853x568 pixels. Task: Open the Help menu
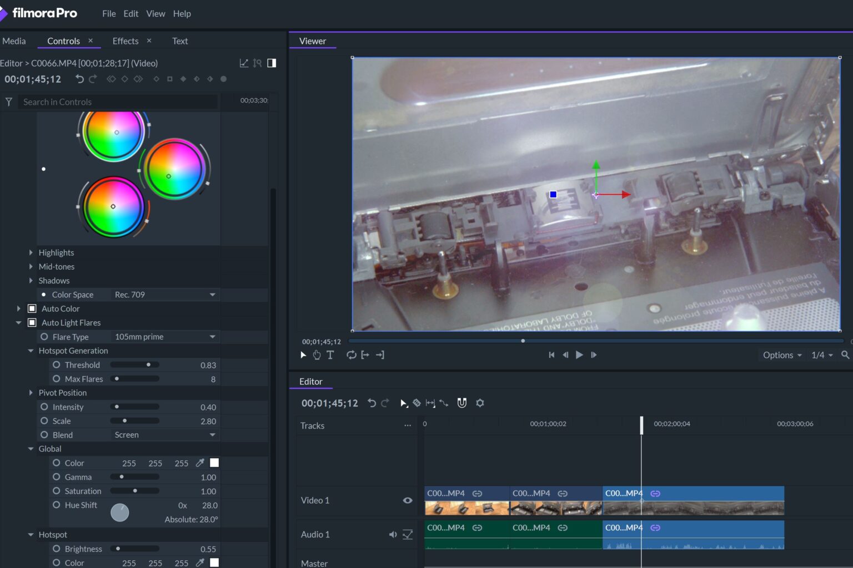click(182, 14)
